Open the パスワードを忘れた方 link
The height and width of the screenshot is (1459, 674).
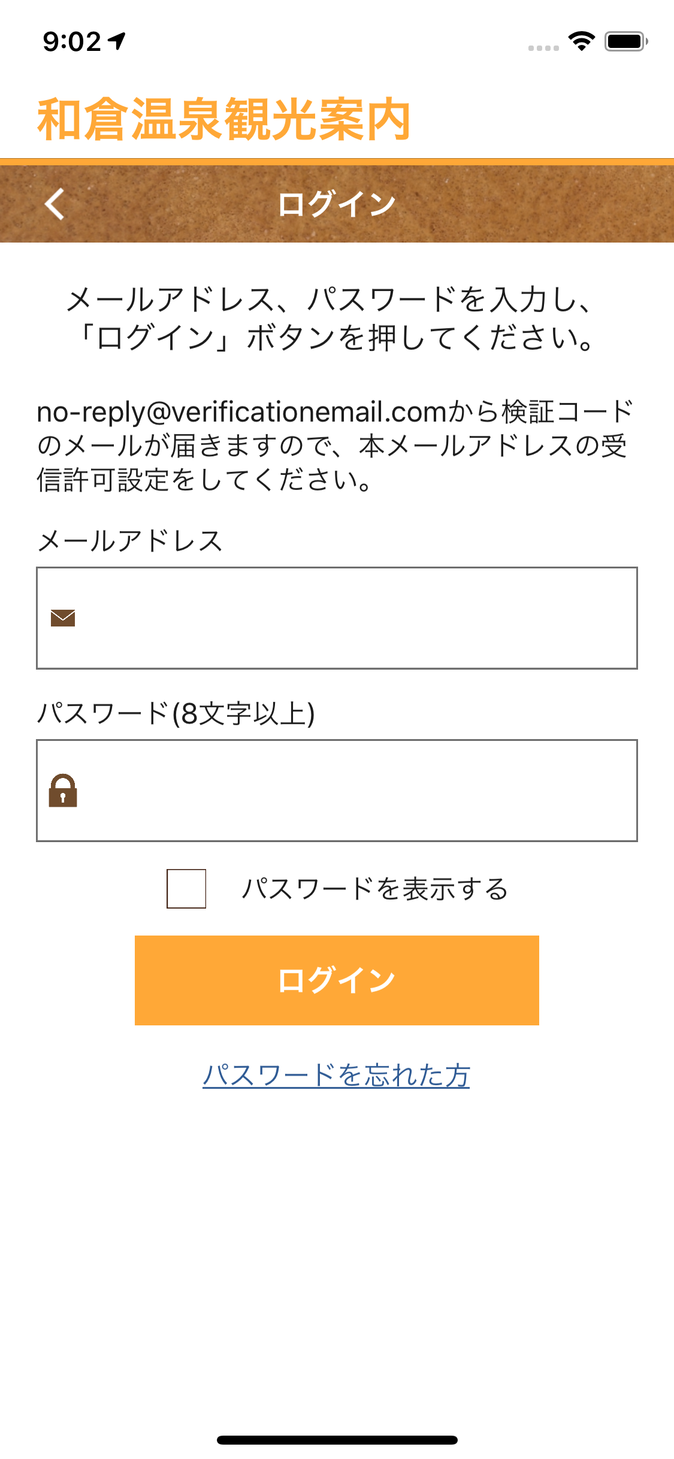point(336,1075)
